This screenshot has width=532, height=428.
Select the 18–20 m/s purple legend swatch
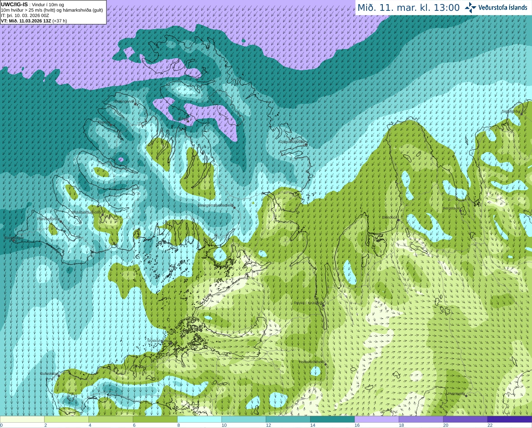(421, 419)
